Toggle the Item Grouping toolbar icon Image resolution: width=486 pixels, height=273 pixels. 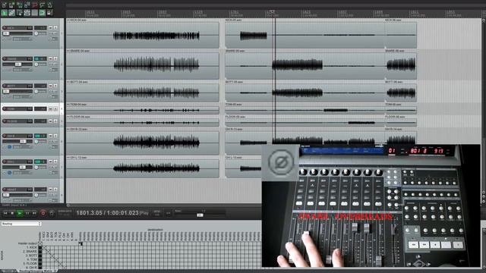12,13
